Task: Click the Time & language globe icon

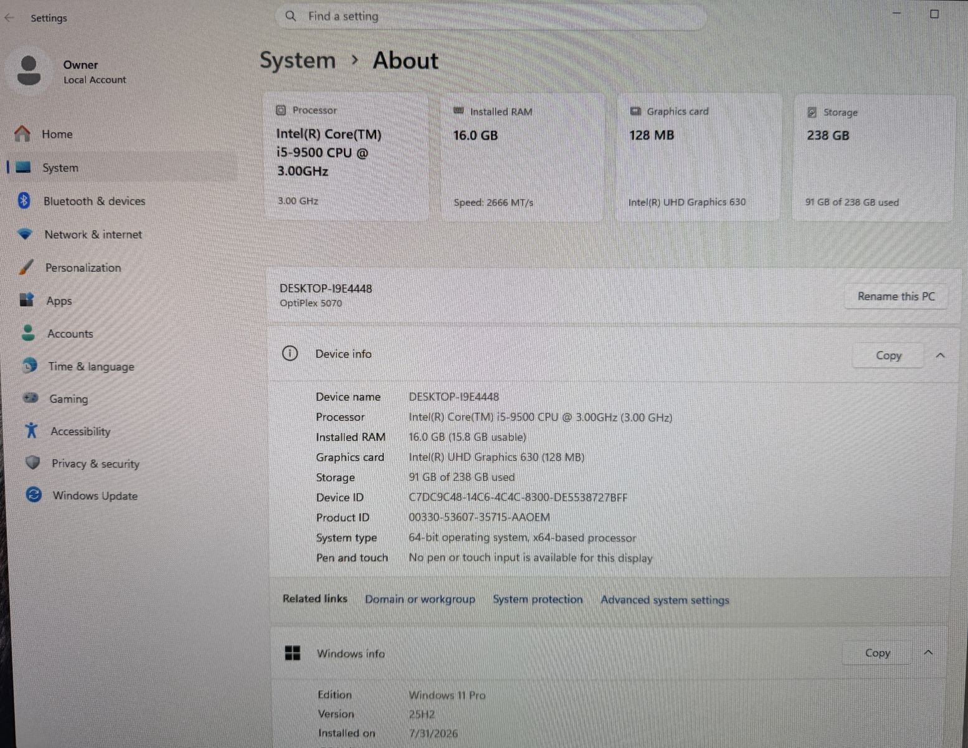Action: (x=29, y=366)
